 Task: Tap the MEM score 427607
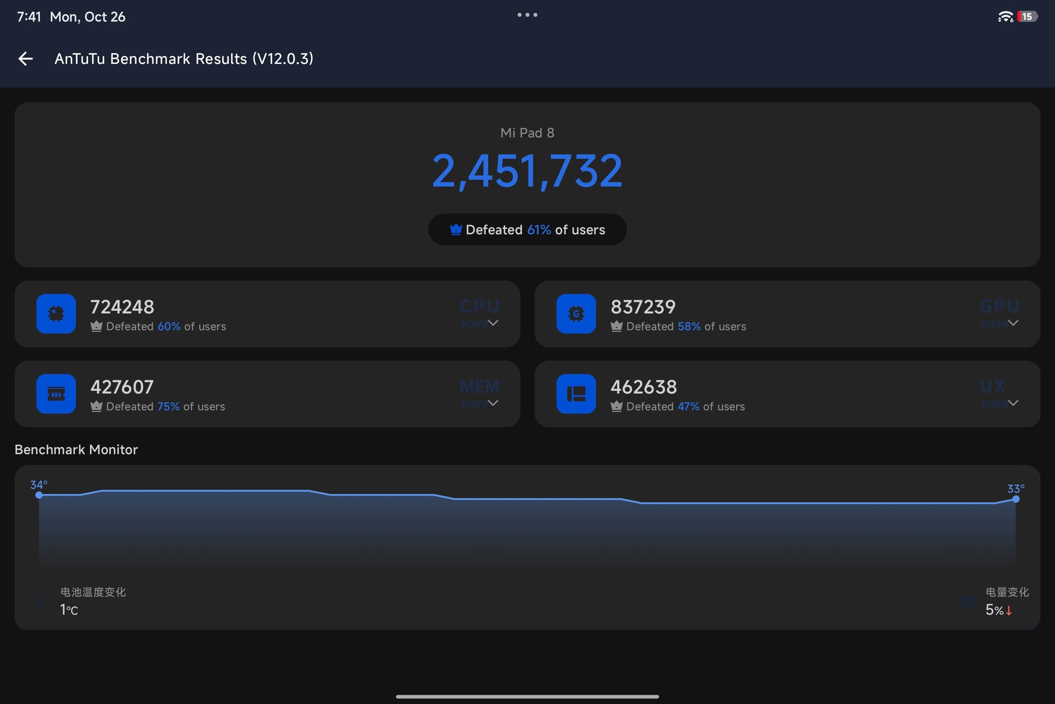(122, 387)
